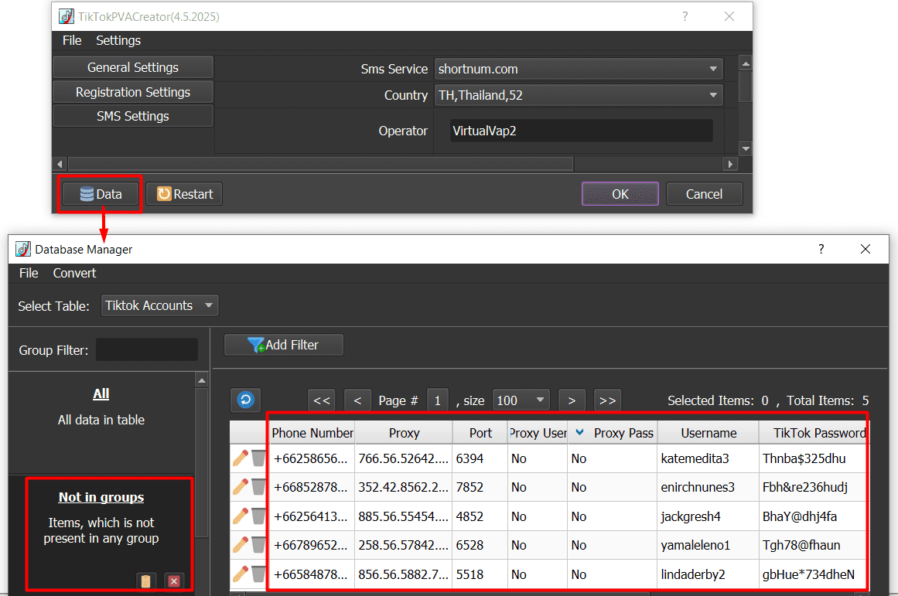Click the Restart button
This screenshot has height=596, width=898.
click(184, 194)
